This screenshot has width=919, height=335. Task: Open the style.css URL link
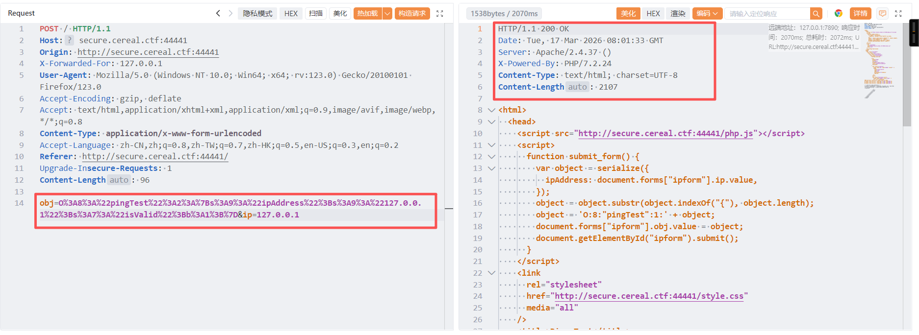pos(649,296)
